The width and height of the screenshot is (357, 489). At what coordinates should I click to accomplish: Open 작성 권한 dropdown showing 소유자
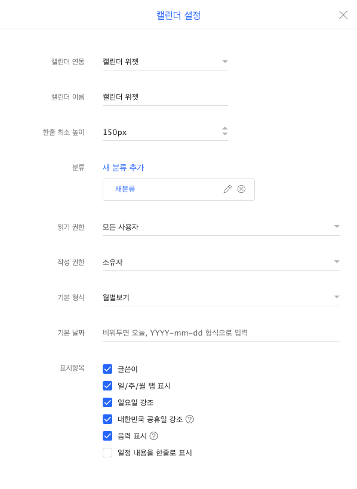coord(221,262)
